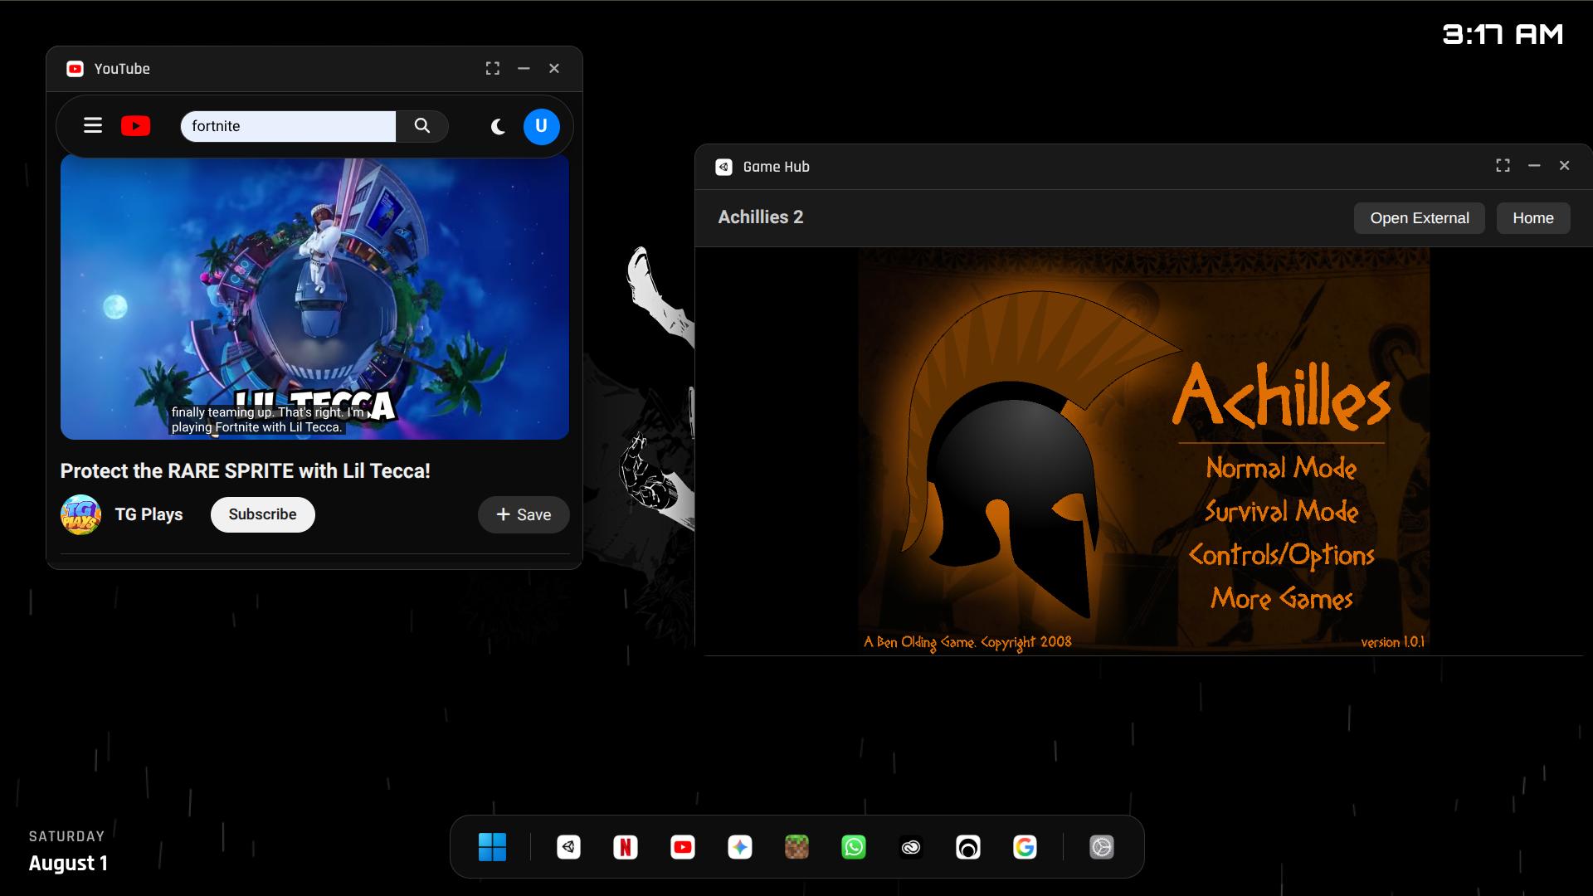1593x896 pixels.
Task: Choose More Games in Achilles menu
Action: 1281,598
